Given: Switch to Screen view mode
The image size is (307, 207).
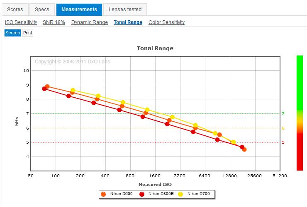Looking at the screenshot, I should pyautogui.click(x=12, y=33).
